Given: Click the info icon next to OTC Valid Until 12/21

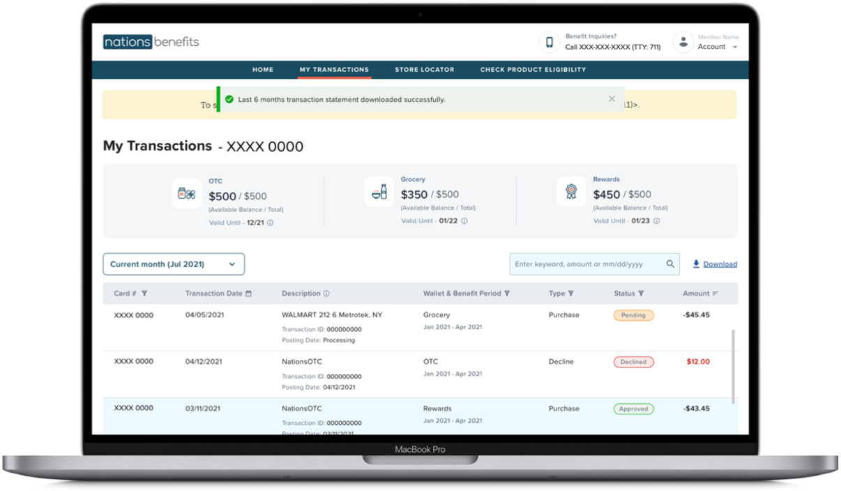Looking at the screenshot, I should (x=270, y=223).
